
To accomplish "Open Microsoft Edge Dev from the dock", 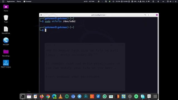I will tap(54, 96).
